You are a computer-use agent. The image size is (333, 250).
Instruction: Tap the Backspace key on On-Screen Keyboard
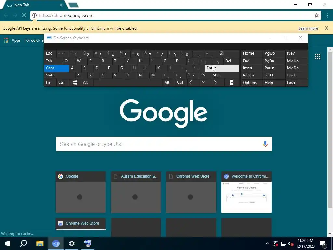click(x=229, y=54)
